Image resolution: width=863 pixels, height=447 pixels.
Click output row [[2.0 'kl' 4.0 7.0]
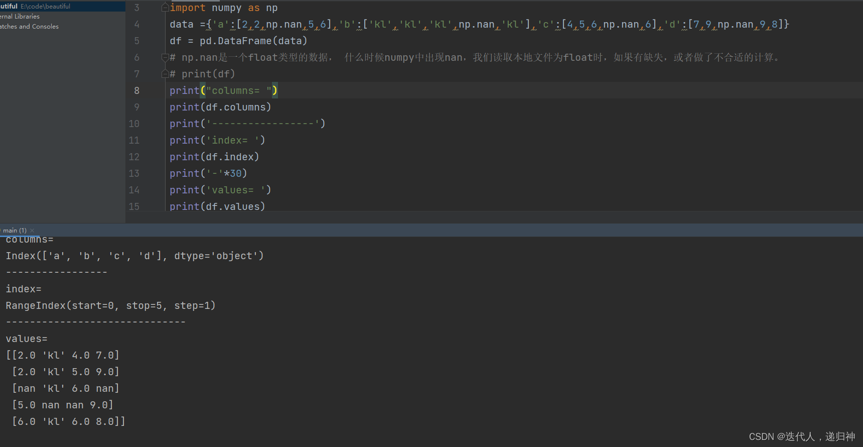[x=63, y=355]
